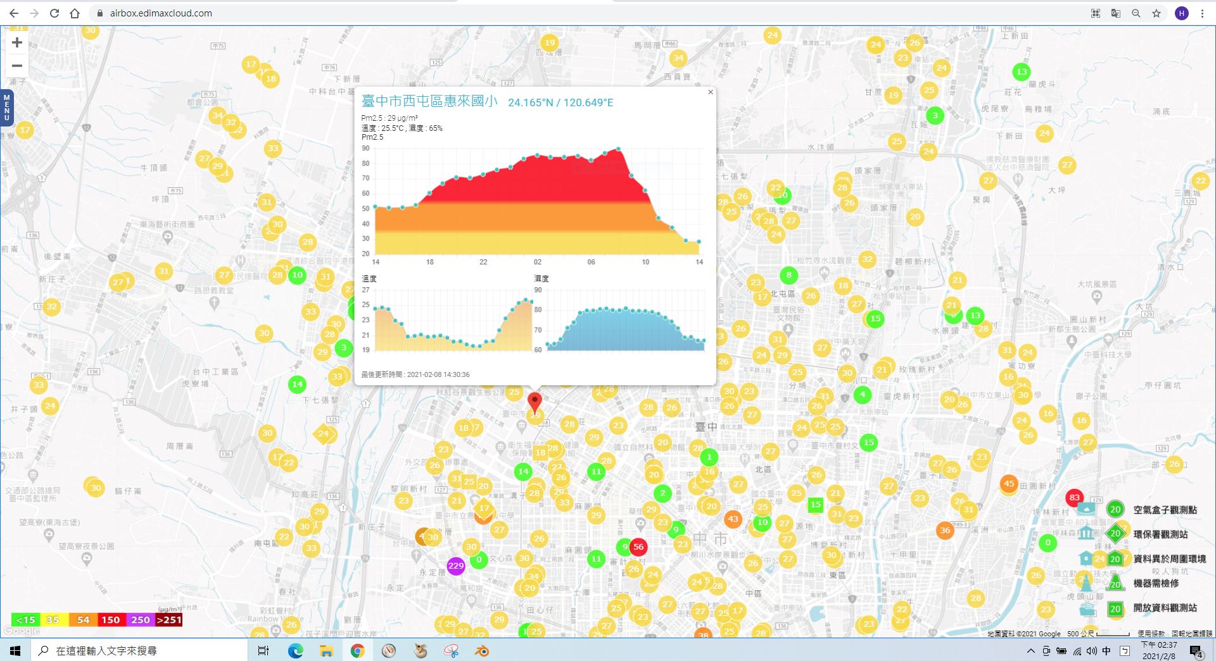Click the green diamond 20 legend sample
Image resolution: width=1216 pixels, height=661 pixels.
[x=1115, y=533]
